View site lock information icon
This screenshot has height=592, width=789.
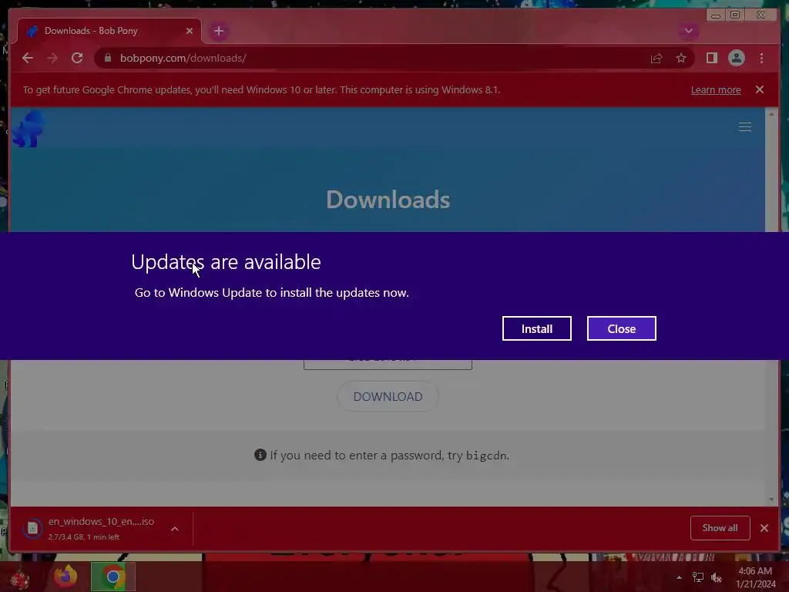108,58
